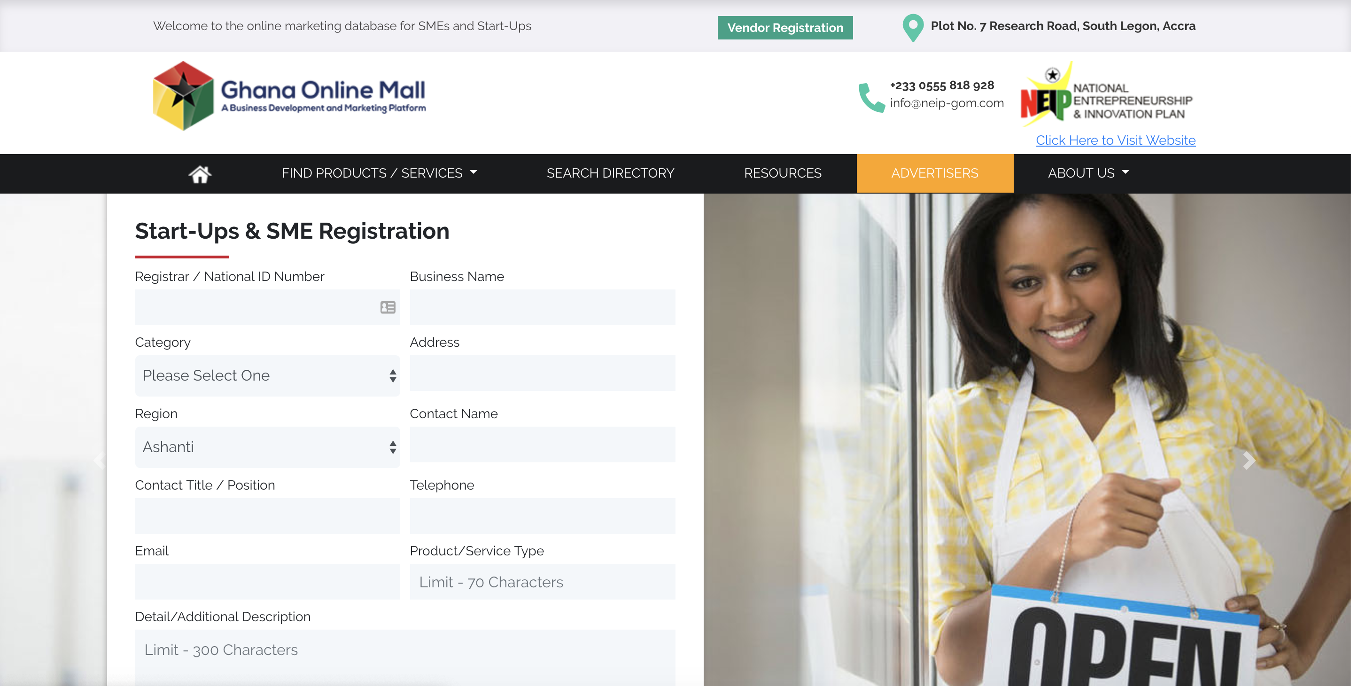Image resolution: width=1351 pixels, height=686 pixels.
Task: Click the Product/Service Type field
Action: [x=542, y=582]
